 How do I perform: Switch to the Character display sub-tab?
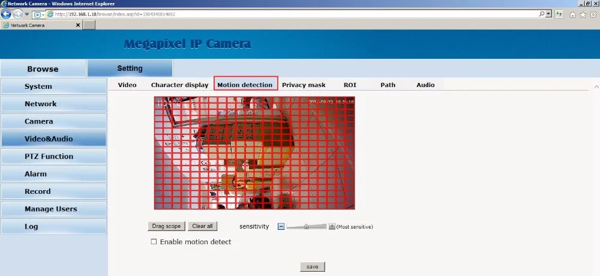coord(179,85)
